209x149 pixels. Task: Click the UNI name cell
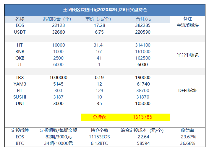click(x=20, y=104)
